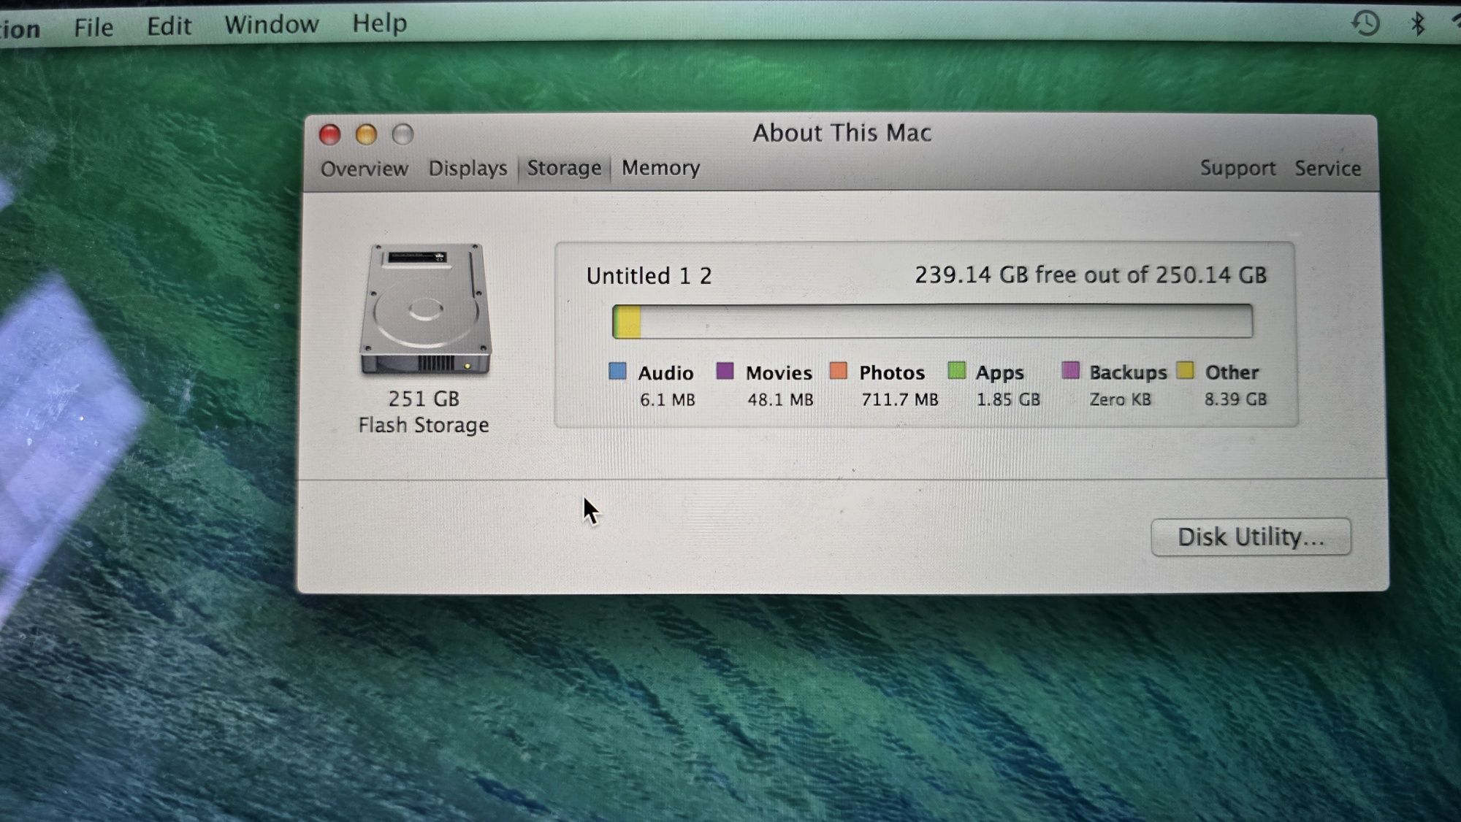Select the Storage tab
The height and width of the screenshot is (822, 1461).
click(564, 168)
